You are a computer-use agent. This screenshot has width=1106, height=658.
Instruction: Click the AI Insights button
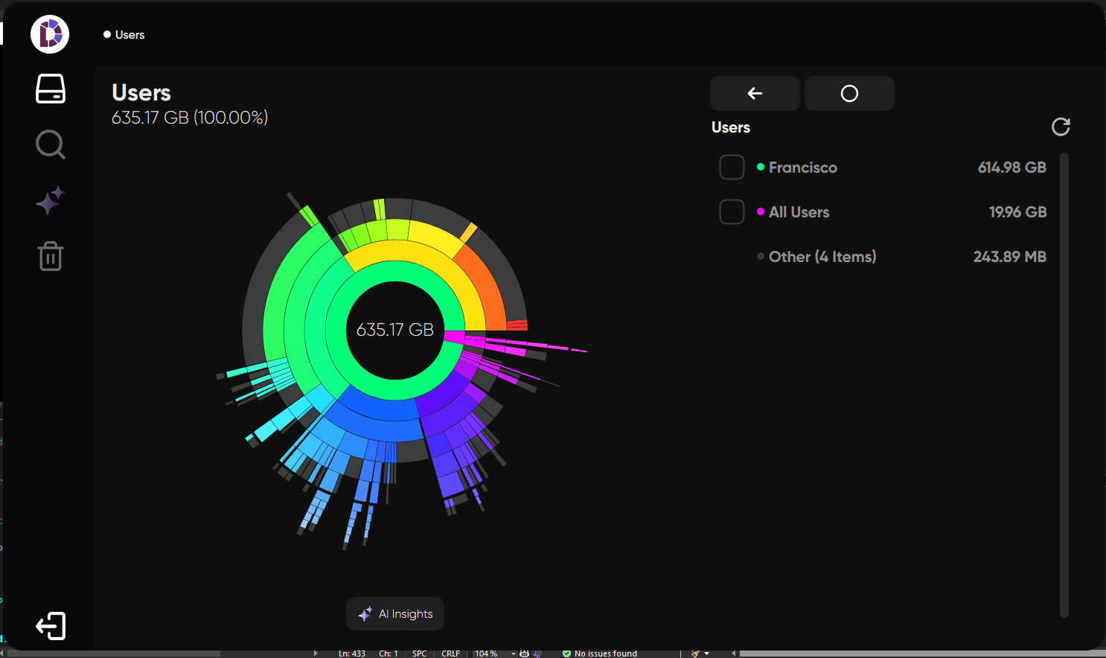(x=395, y=614)
